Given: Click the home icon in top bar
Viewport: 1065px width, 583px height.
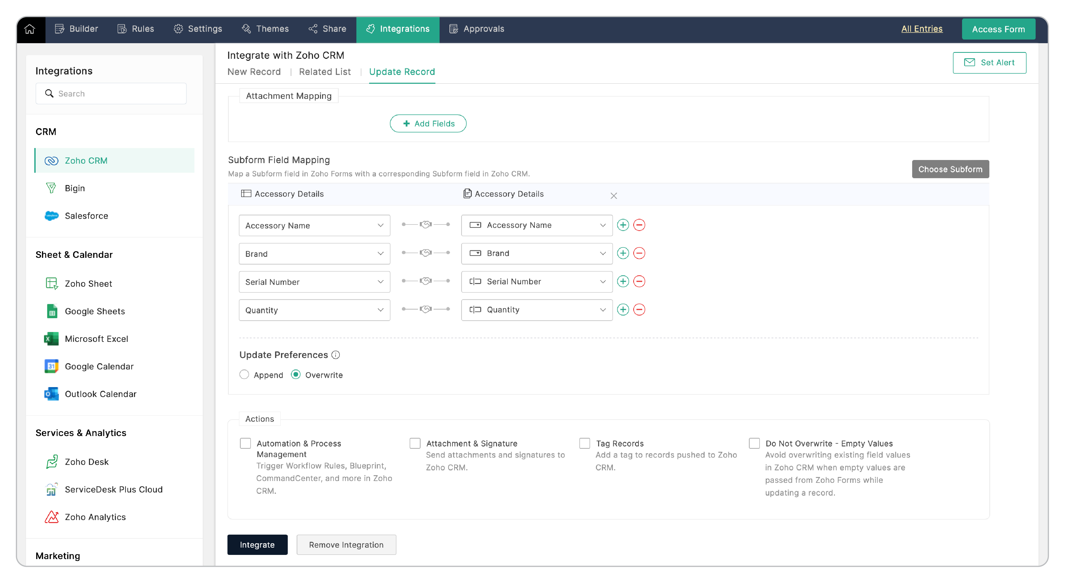Looking at the screenshot, I should 30,29.
